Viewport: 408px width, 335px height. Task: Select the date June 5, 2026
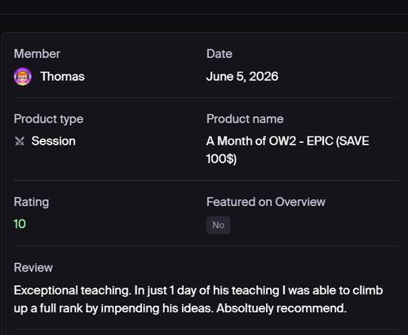(x=242, y=77)
